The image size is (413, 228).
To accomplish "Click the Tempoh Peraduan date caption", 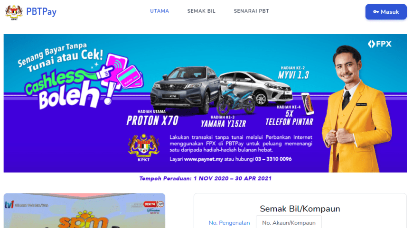I will (205, 179).
